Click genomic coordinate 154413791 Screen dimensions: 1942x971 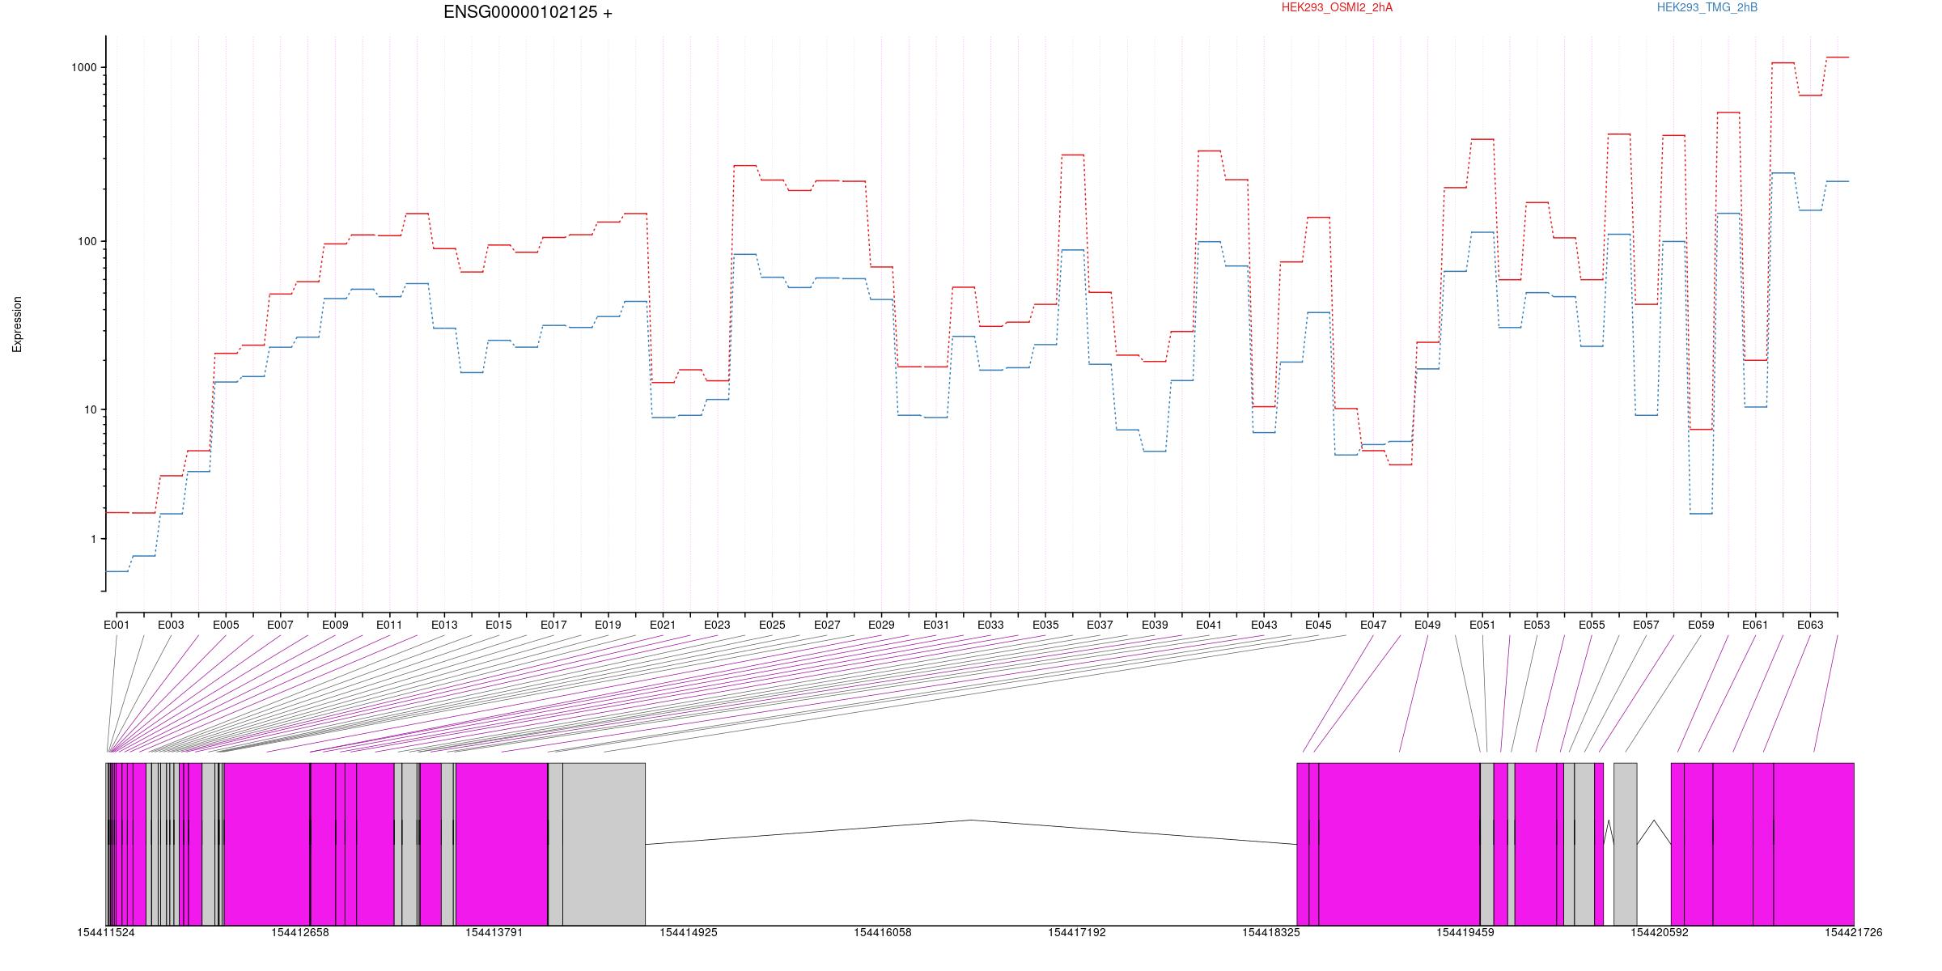tap(494, 933)
